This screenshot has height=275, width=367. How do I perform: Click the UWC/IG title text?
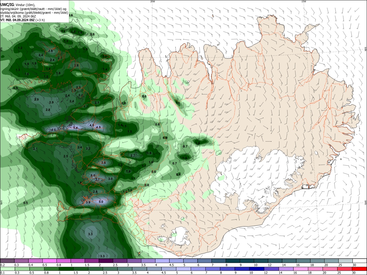click(7, 5)
